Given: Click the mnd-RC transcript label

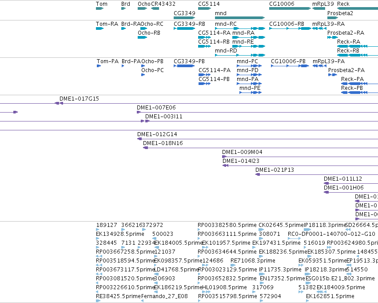Looking at the screenshot, I should pyautogui.click(x=226, y=24).
